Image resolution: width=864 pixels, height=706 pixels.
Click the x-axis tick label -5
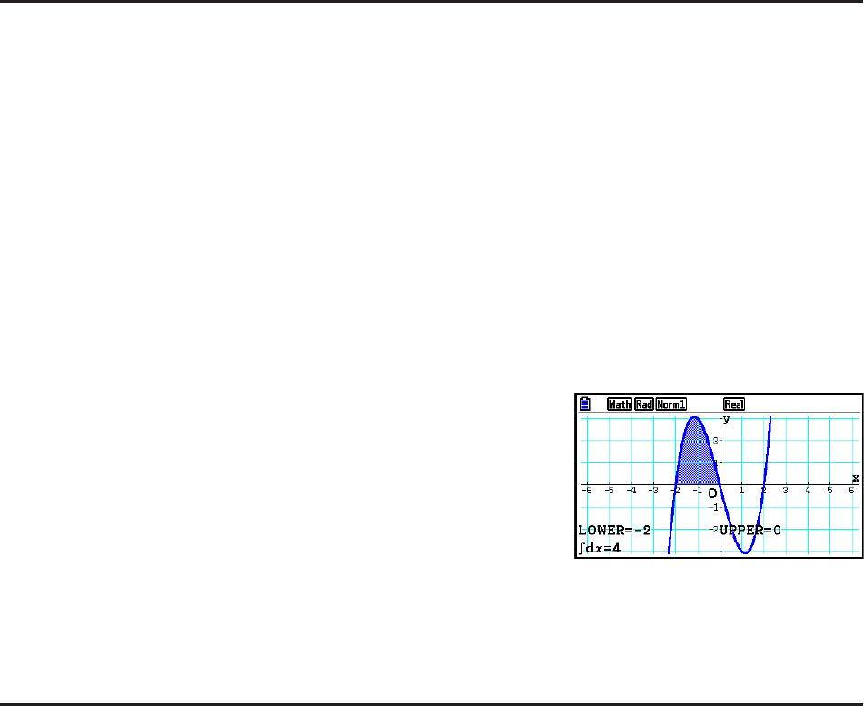609,490
